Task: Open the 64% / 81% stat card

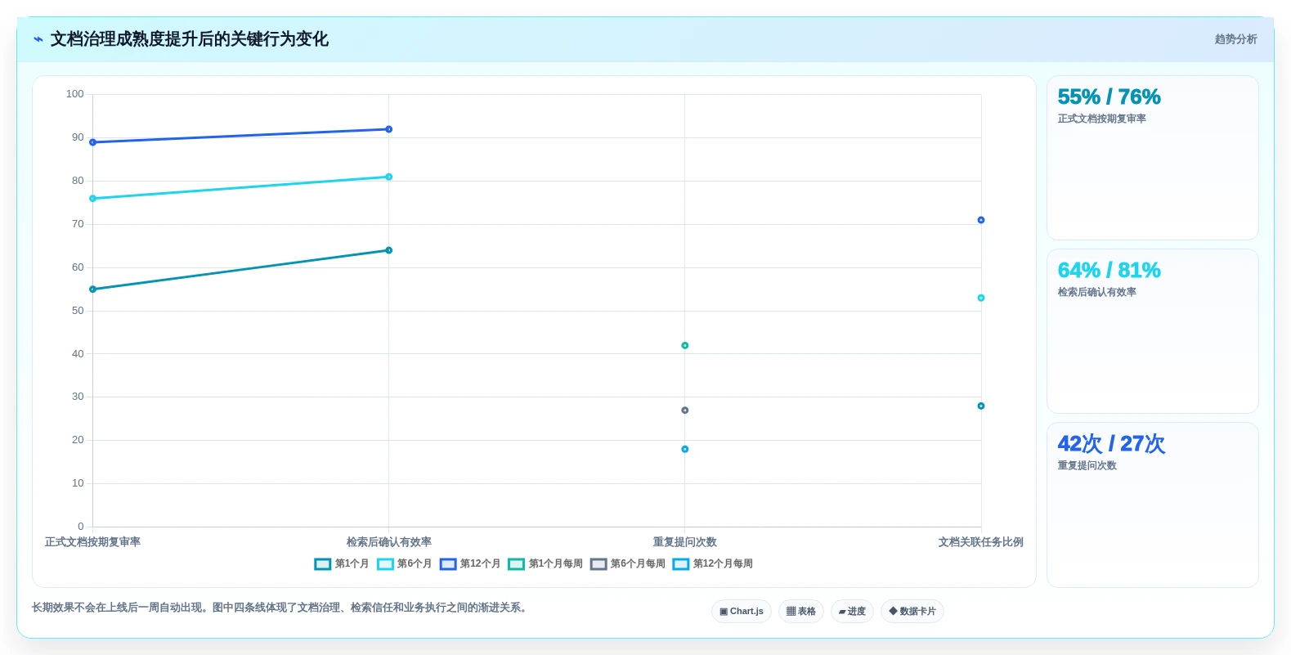Action: point(1153,331)
